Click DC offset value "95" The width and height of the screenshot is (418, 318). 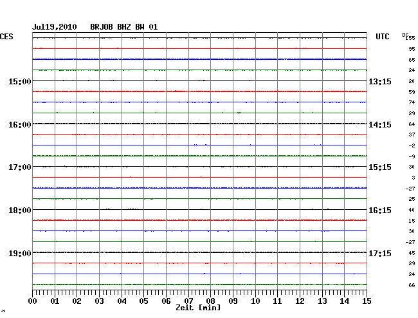click(x=412, y=49)
